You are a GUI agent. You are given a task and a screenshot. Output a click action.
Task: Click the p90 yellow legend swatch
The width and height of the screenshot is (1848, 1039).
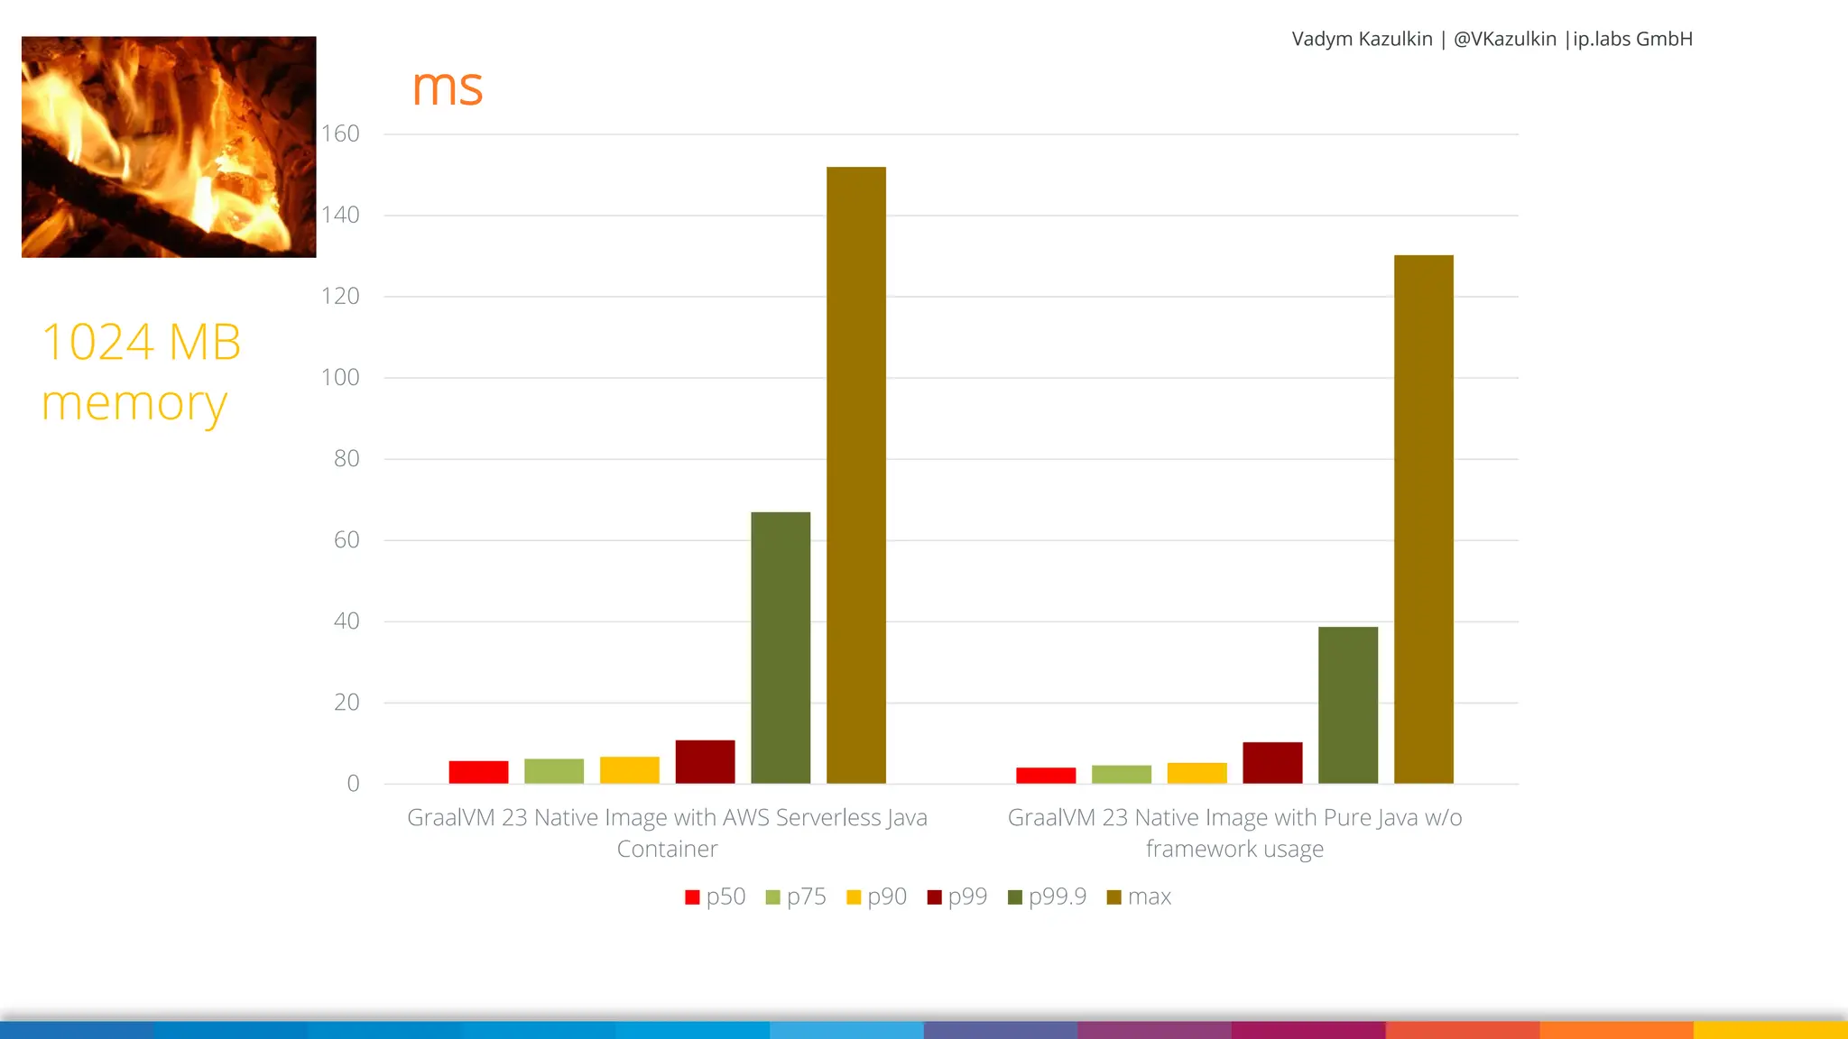[x=854, y=897]
